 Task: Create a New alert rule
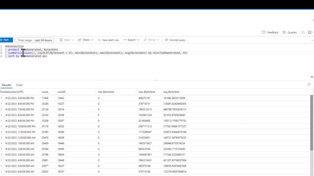coord(108,40)
